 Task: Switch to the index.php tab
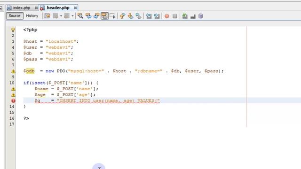point(22,8)
